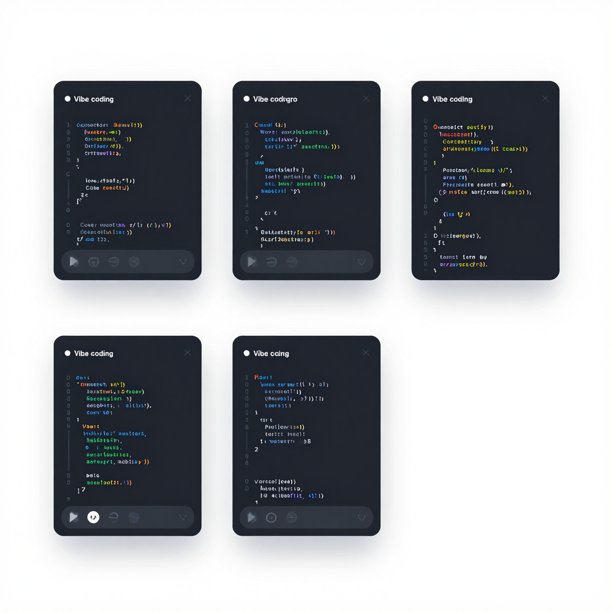Click the last circle icon in top-left card toolbar
The image size is (613, 613).
(134, 262)
